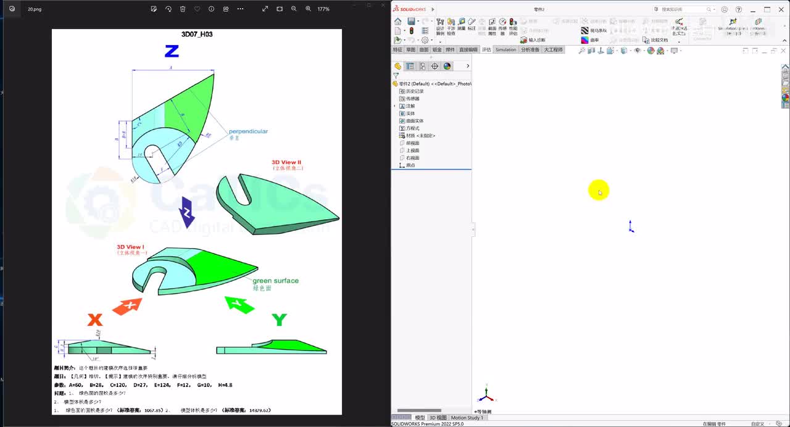Click the feature tree horizontal scrollbar

tap(419, 410)
